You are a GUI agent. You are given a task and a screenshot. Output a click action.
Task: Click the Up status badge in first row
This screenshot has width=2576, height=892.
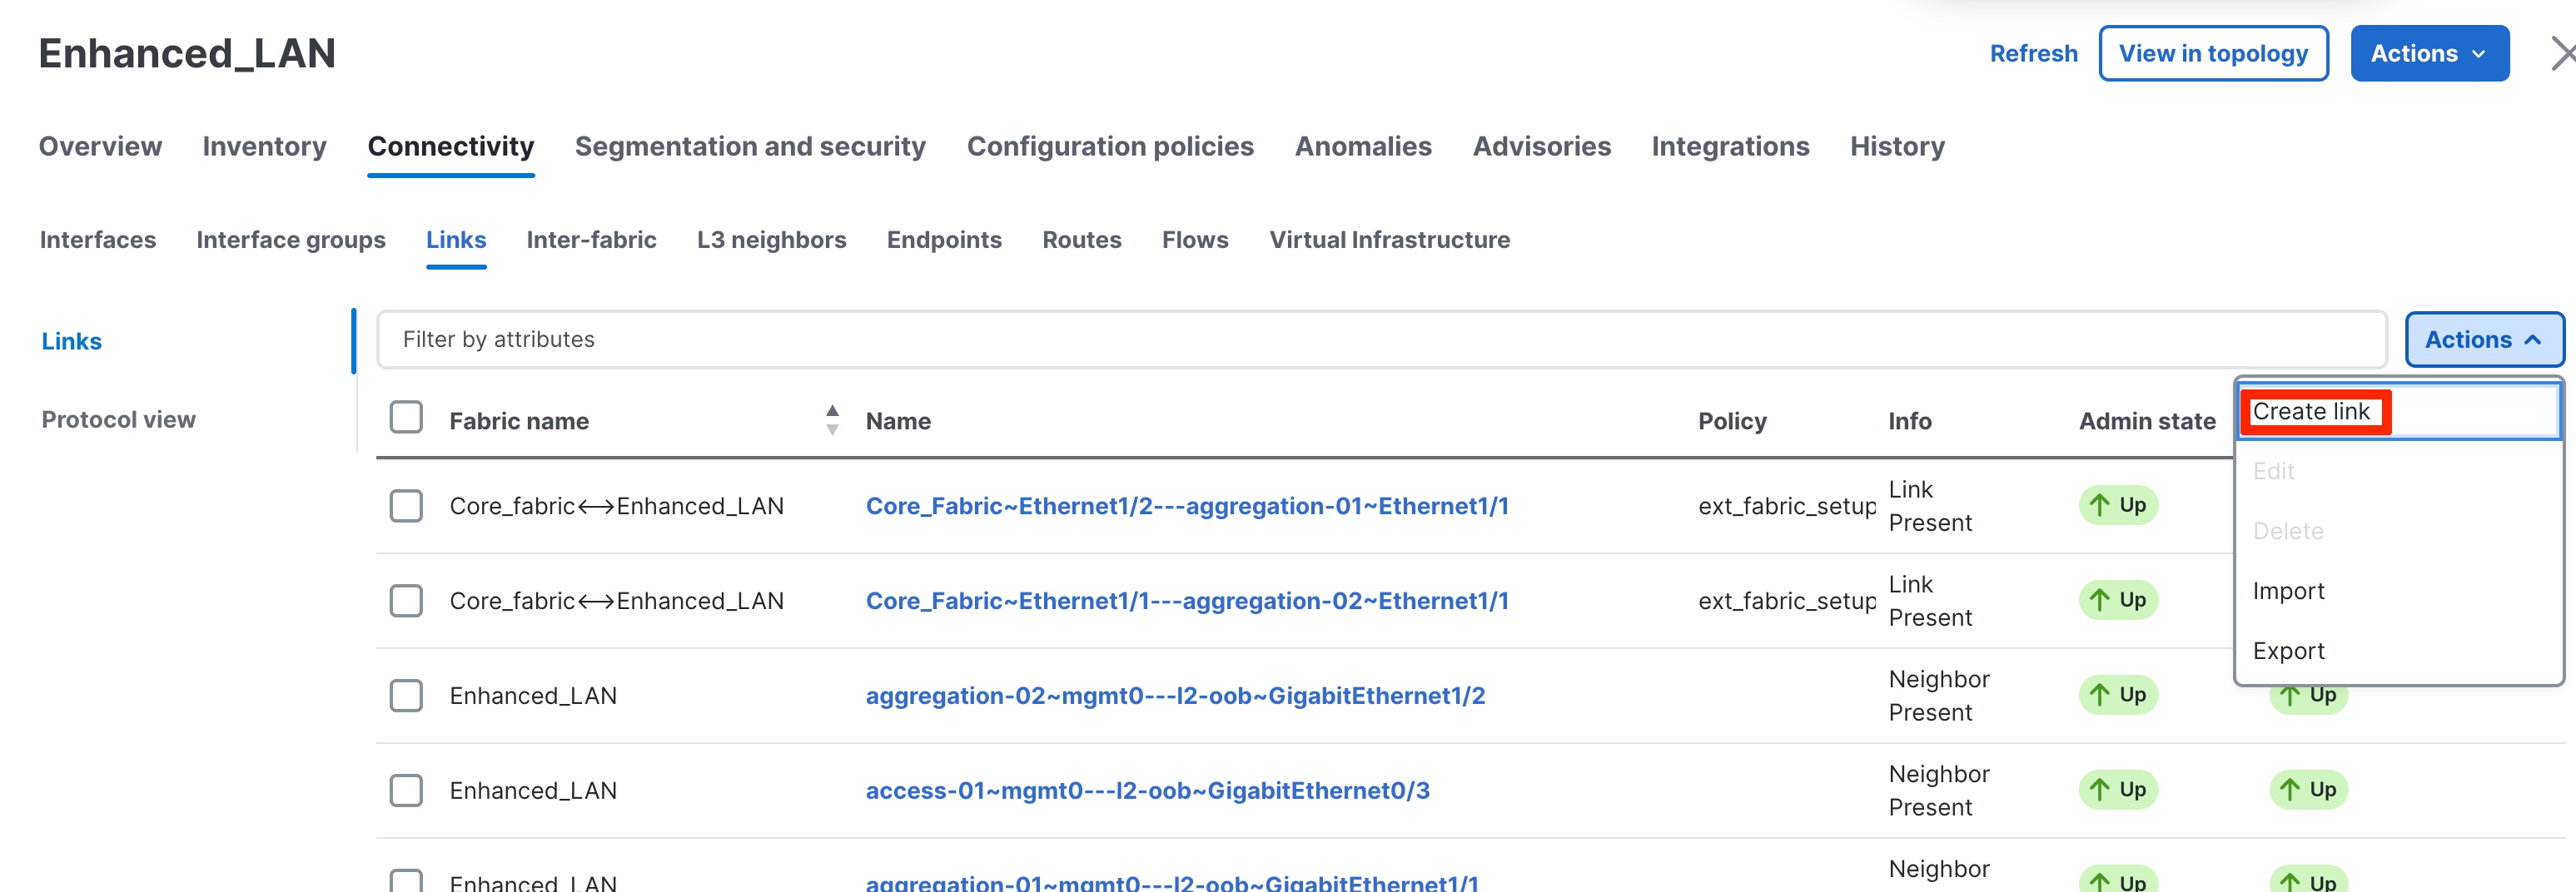2118,505
